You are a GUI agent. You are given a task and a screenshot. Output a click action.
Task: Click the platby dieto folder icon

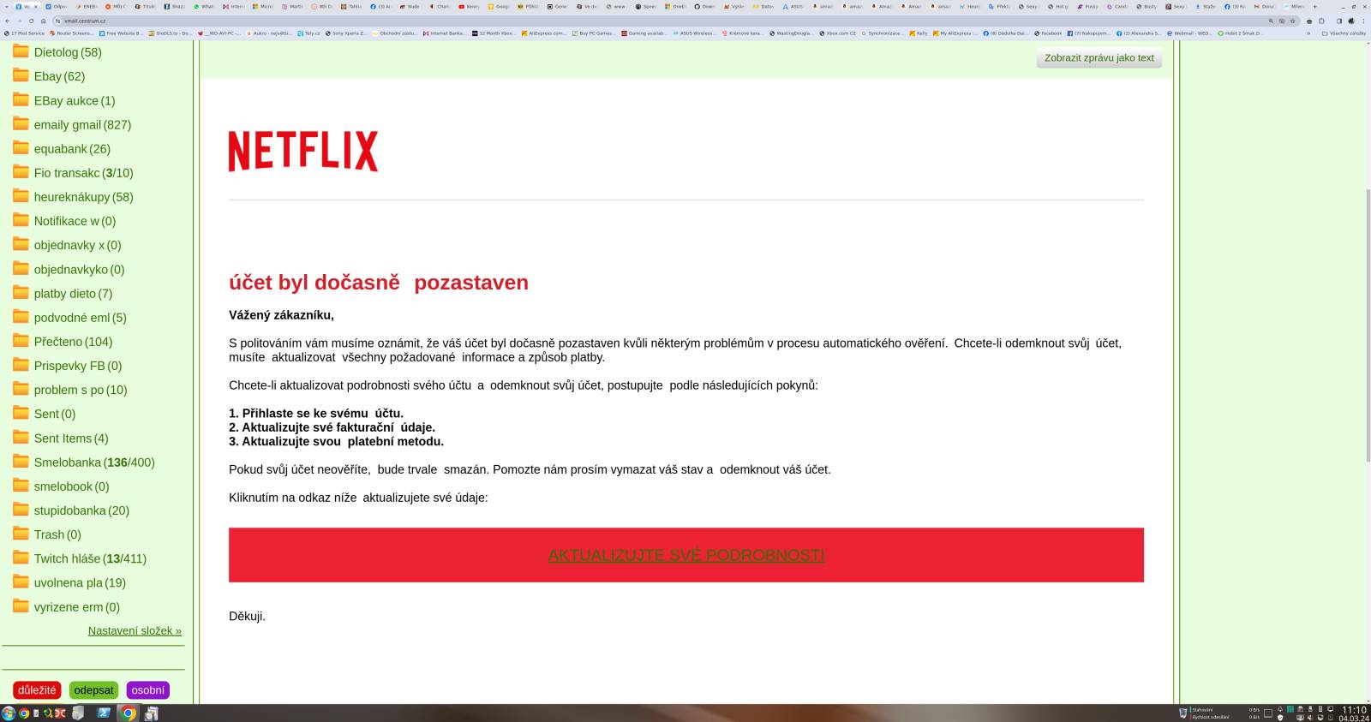coord(21,292)
